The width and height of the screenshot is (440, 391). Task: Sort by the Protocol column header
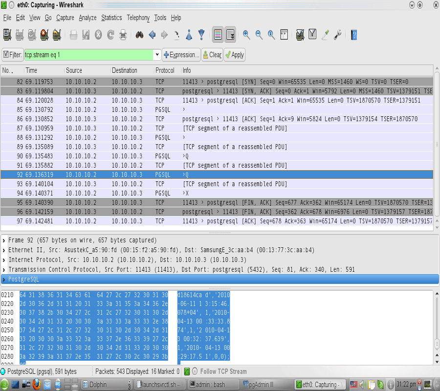click(167, 70)
